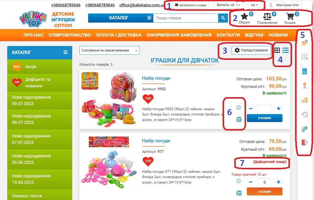This screenshot has width=314, height=200.
Task: Click blue В КОШИК button for item 9952
Action: pyautogui.click(x=265, y=118)
